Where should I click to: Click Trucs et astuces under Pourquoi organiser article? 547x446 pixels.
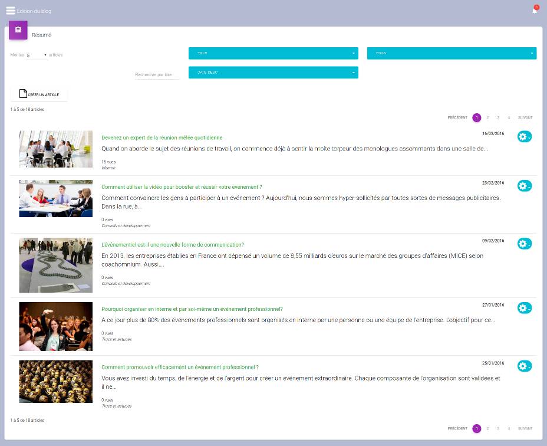click(x=117, y=339)
